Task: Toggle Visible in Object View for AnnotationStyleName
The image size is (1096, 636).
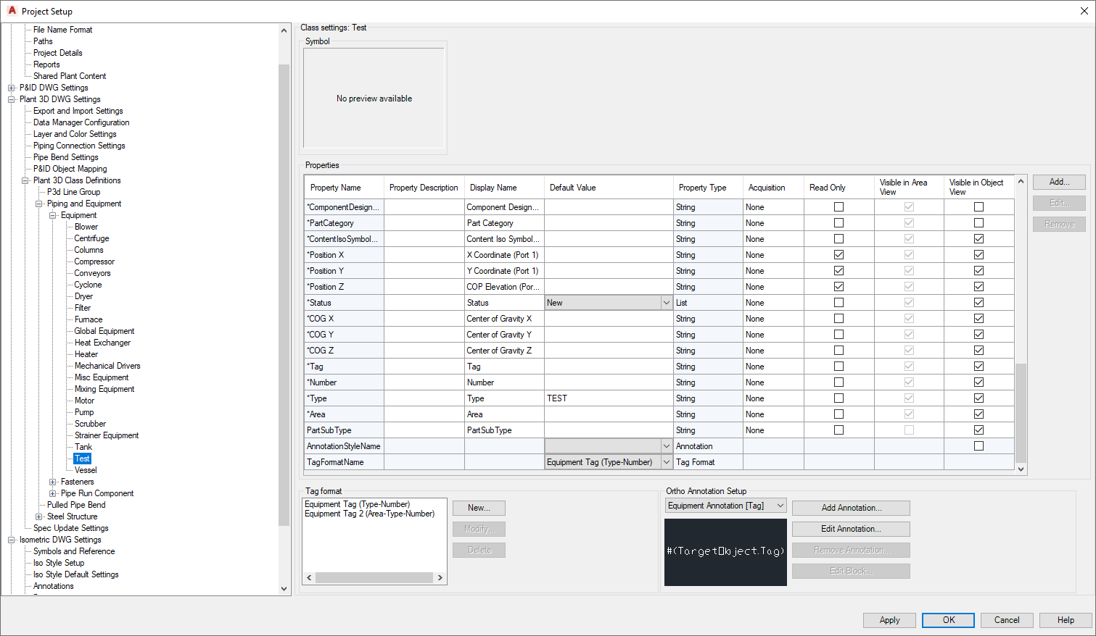Action: click(x=978, y=445)
